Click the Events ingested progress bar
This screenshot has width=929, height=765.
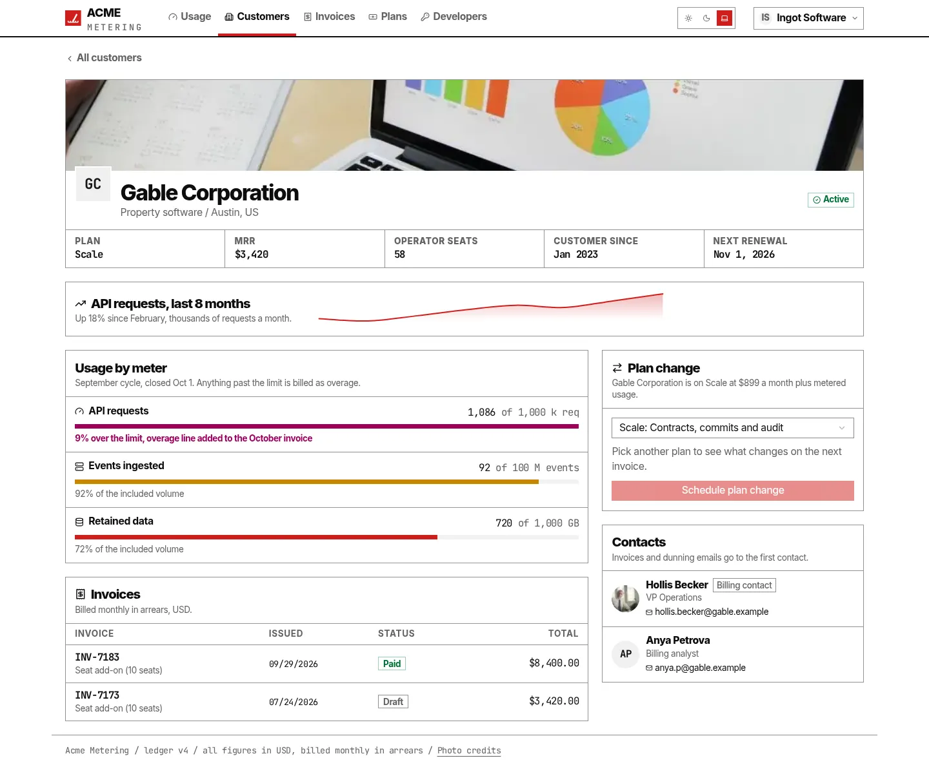326,481
